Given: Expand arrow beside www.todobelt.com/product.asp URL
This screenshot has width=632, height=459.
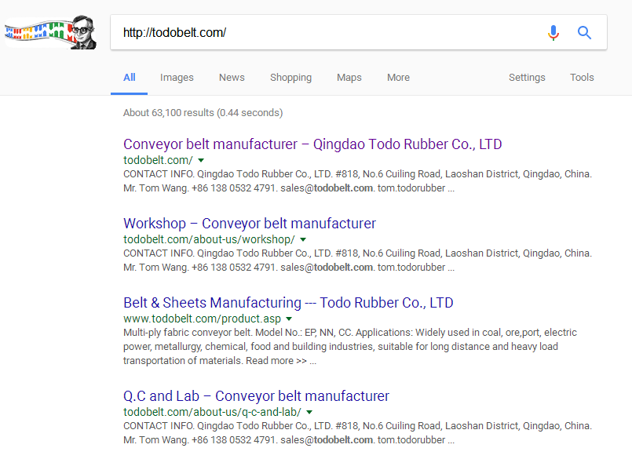Looking at the screenshot, I should pos(289,319).
